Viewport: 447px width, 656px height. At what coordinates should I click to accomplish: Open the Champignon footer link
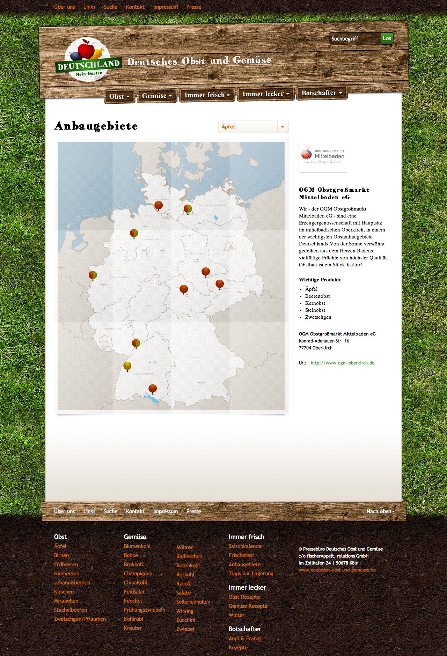(138, 573)
